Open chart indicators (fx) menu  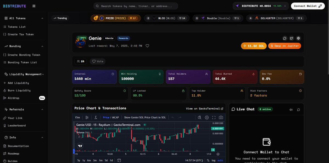tap(96, 117)
